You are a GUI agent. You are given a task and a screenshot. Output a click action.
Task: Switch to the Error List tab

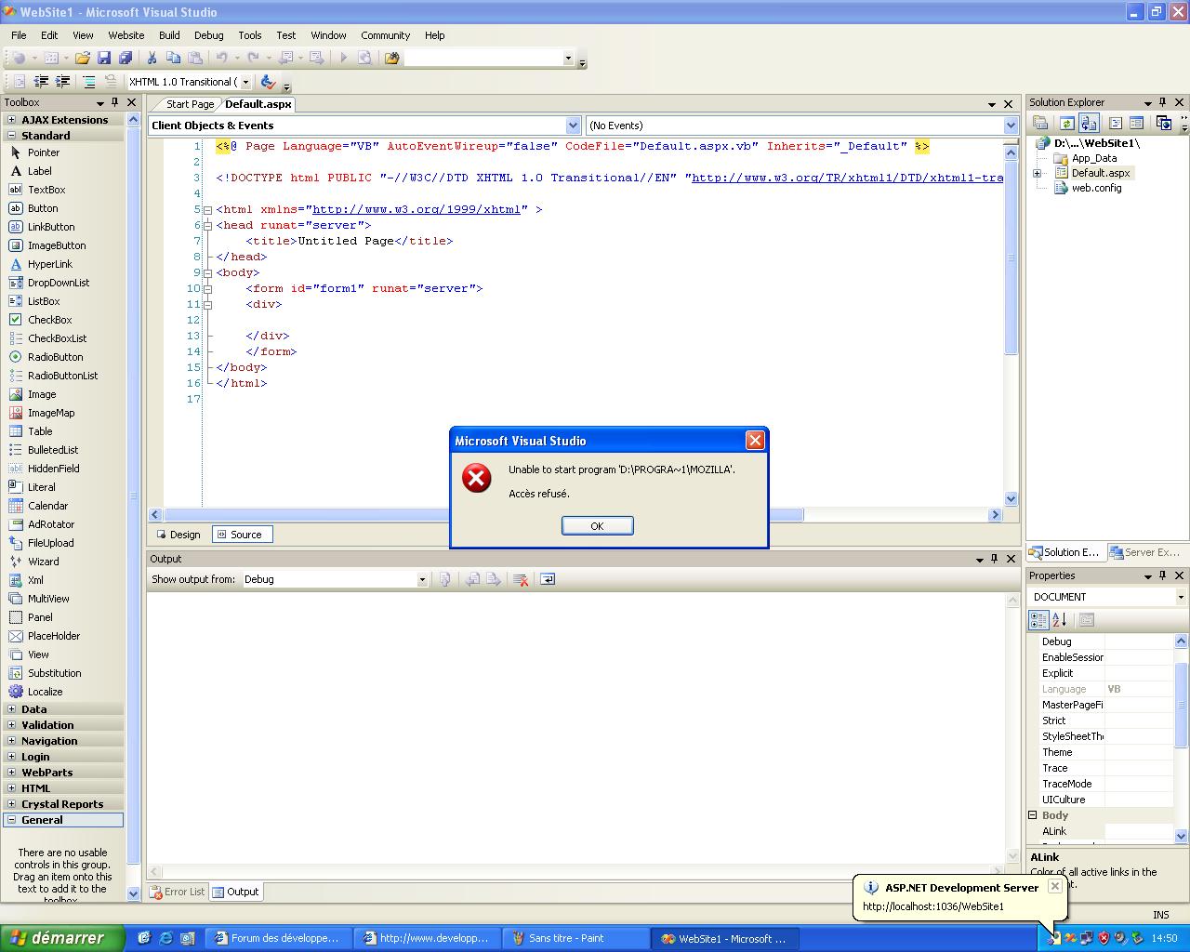[x=176, y=892]
